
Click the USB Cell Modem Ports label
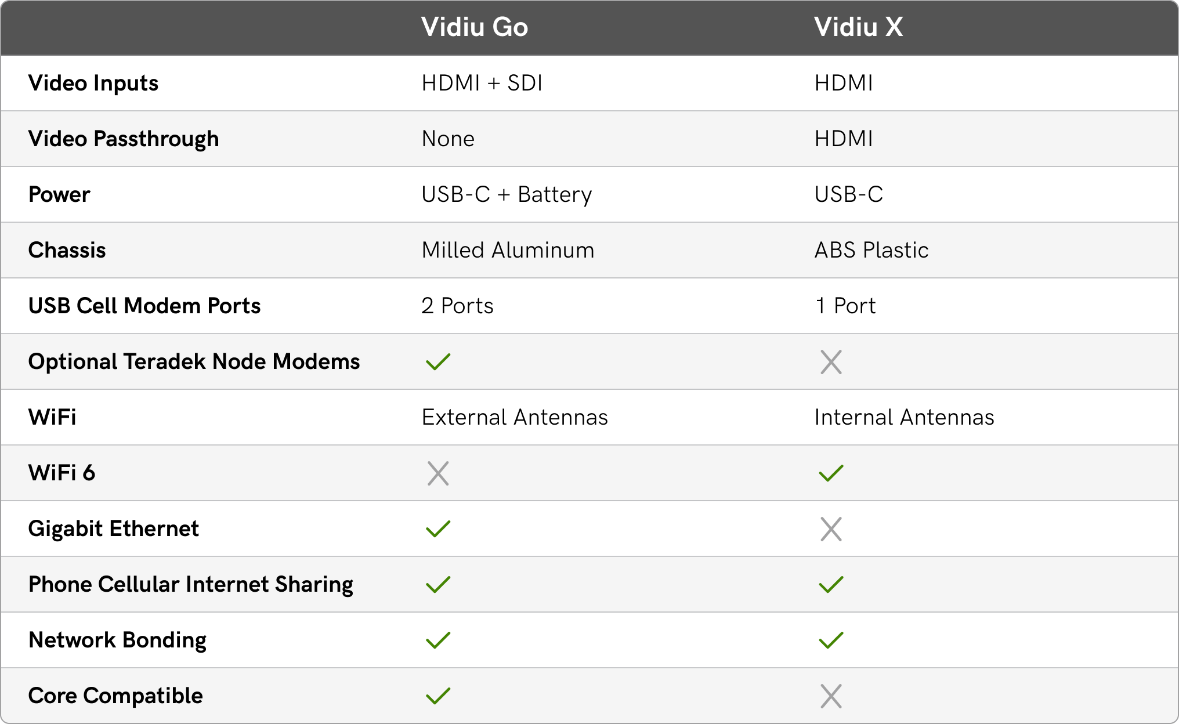(x=144, y=306)
